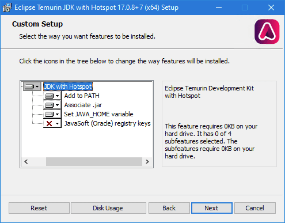Select the JavaSoft (Oracle) registry keys label
The height and width of the screenshot is (223, 285).
pyautogui.click(x=107, y=124)
